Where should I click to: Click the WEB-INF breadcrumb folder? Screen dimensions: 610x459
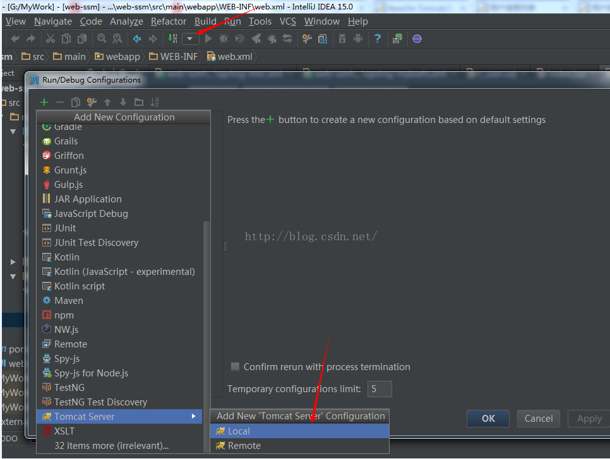coord(174,57)
